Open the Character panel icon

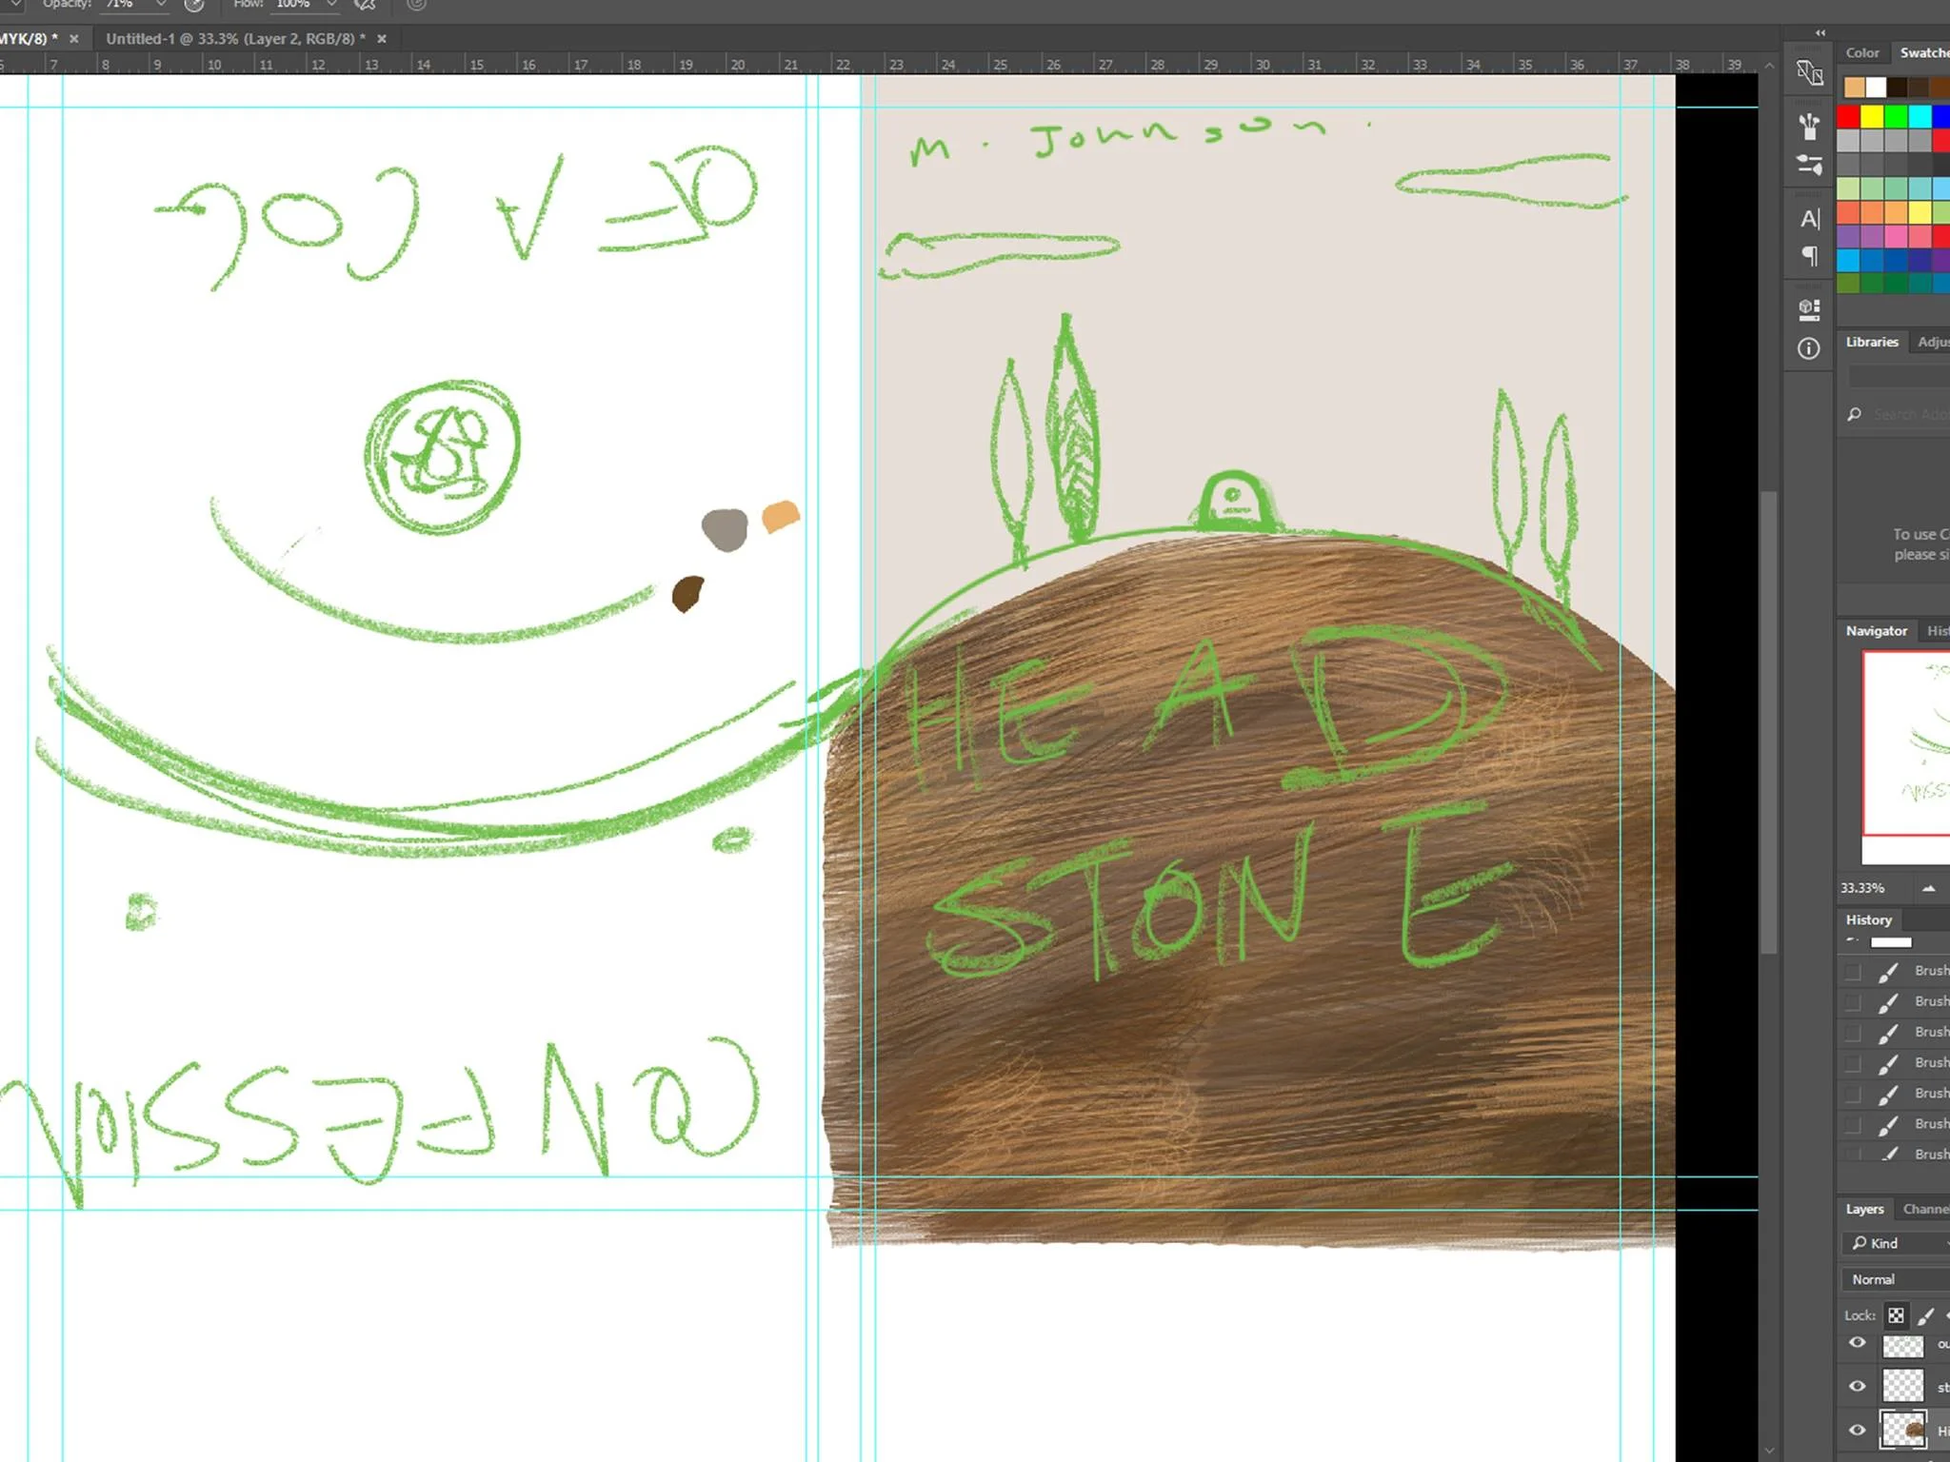1809,219
